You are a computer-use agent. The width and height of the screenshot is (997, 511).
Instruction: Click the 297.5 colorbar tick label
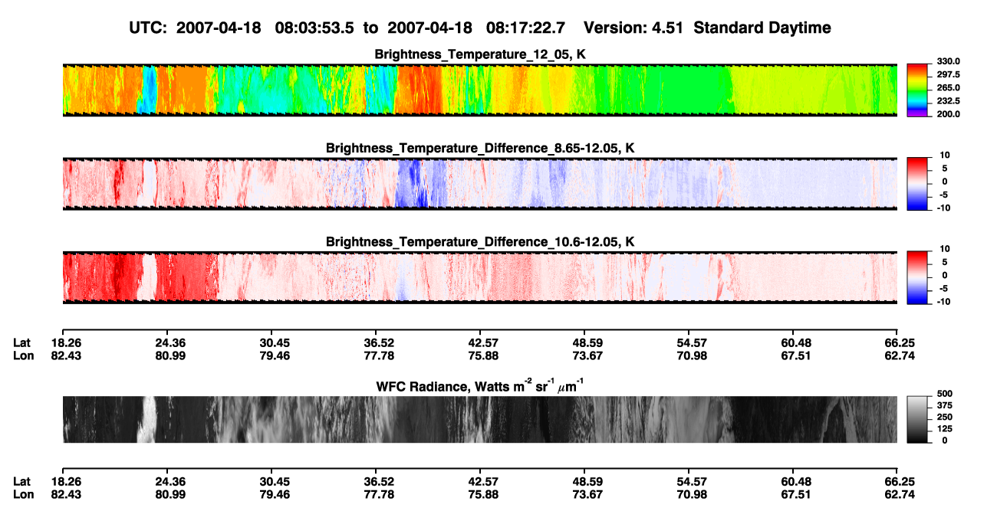click(x=948, y=75)
